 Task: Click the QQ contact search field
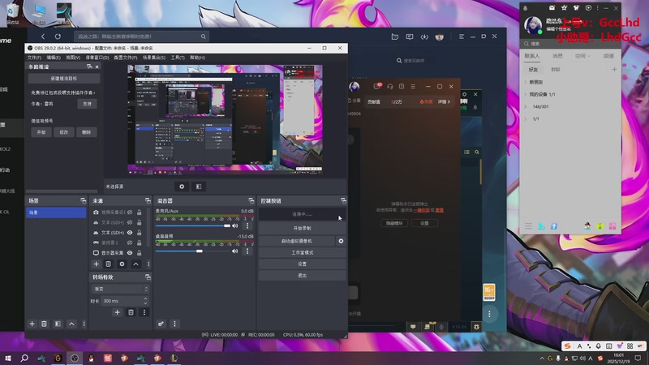[x=569, y=44]
